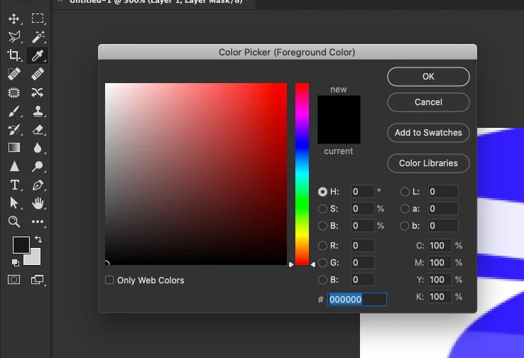Enable Only Web Colors checkbox
The image size is (524, 358).
coord(109,280)
